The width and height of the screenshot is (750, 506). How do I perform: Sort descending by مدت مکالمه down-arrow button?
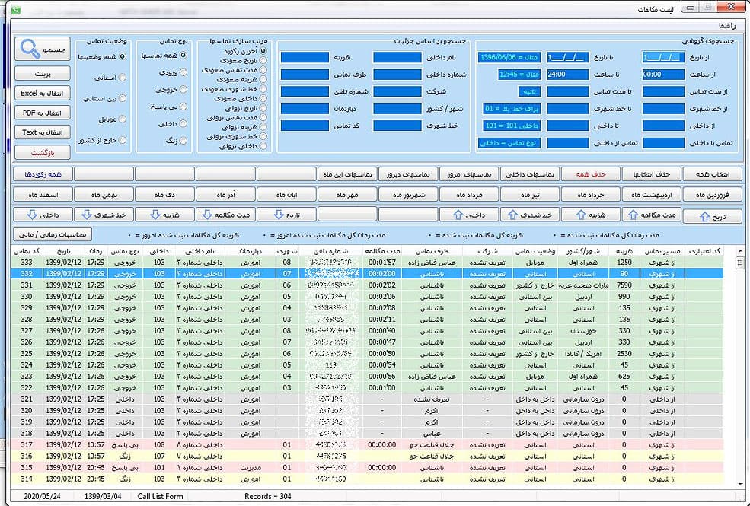226,215
